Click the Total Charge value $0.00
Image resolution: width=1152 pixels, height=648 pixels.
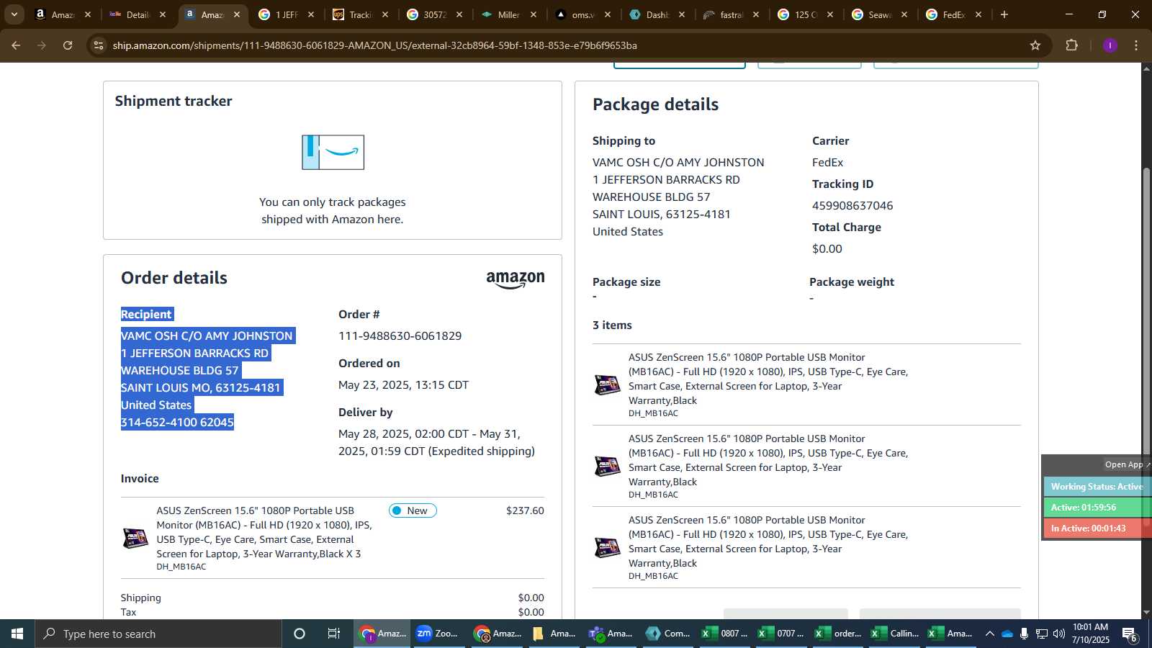[827, 249]
